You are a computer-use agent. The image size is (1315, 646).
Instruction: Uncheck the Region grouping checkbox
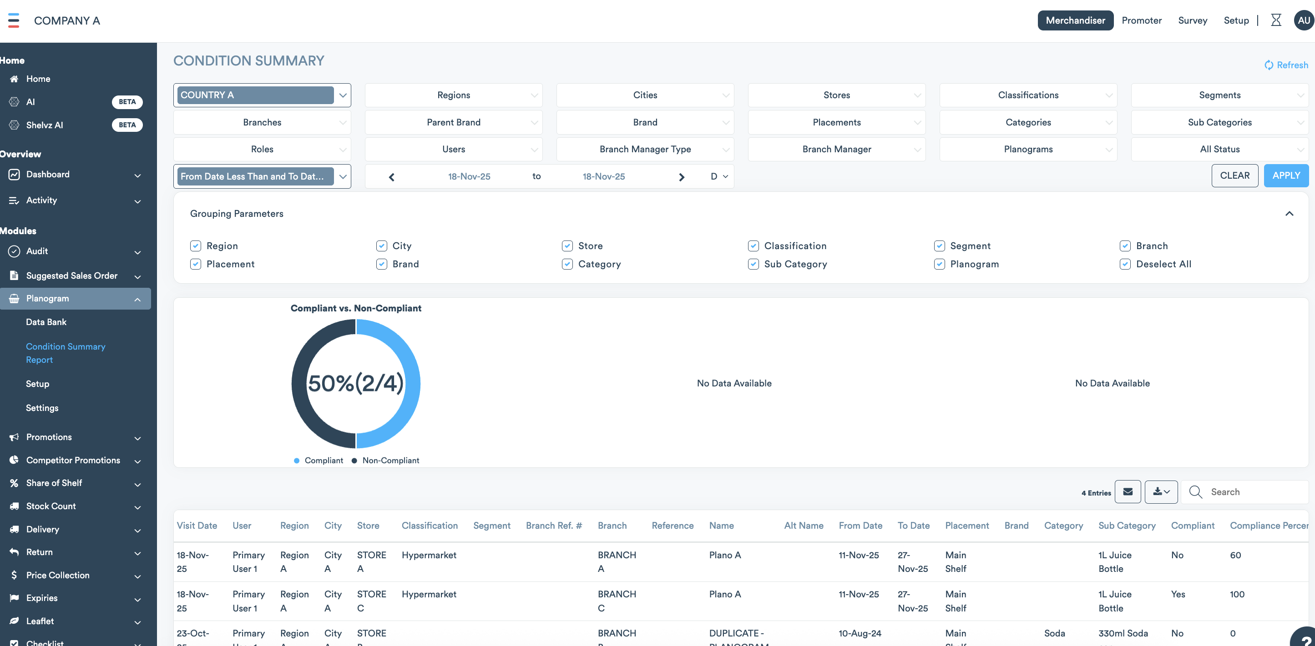pyautogui.click(x=196, y=246)
